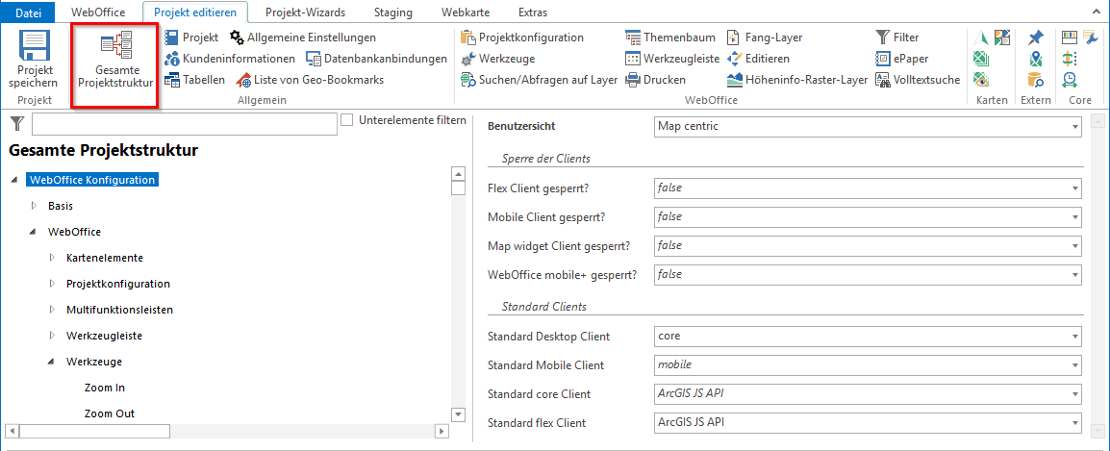This screenshot has height=451, width=1110.
Task: Open ePaper in the ribbon
Action: pyautogui.click(x=902, y=58)
